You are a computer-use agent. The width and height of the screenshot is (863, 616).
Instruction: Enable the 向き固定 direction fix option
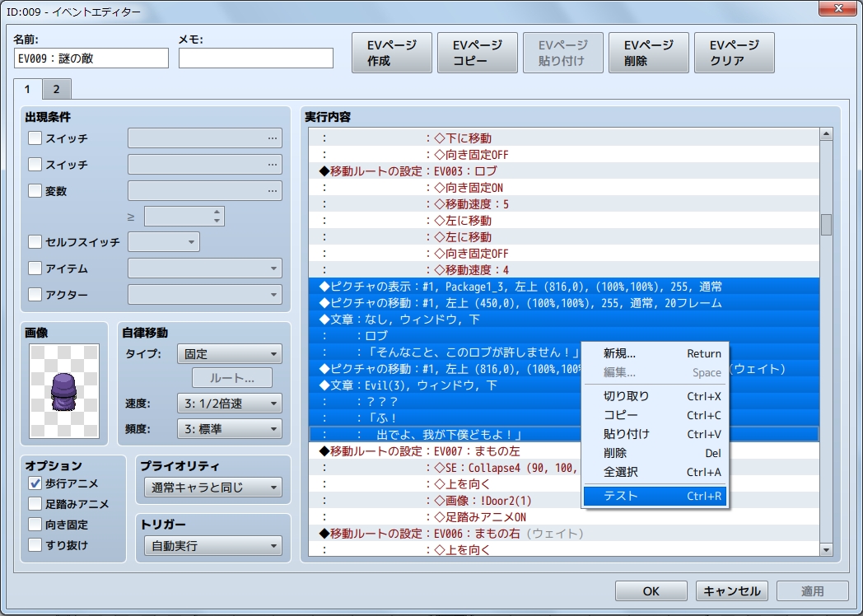(33, 523)
